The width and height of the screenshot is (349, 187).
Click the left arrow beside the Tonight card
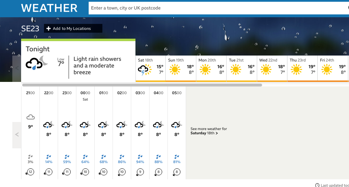click(17, 68)
